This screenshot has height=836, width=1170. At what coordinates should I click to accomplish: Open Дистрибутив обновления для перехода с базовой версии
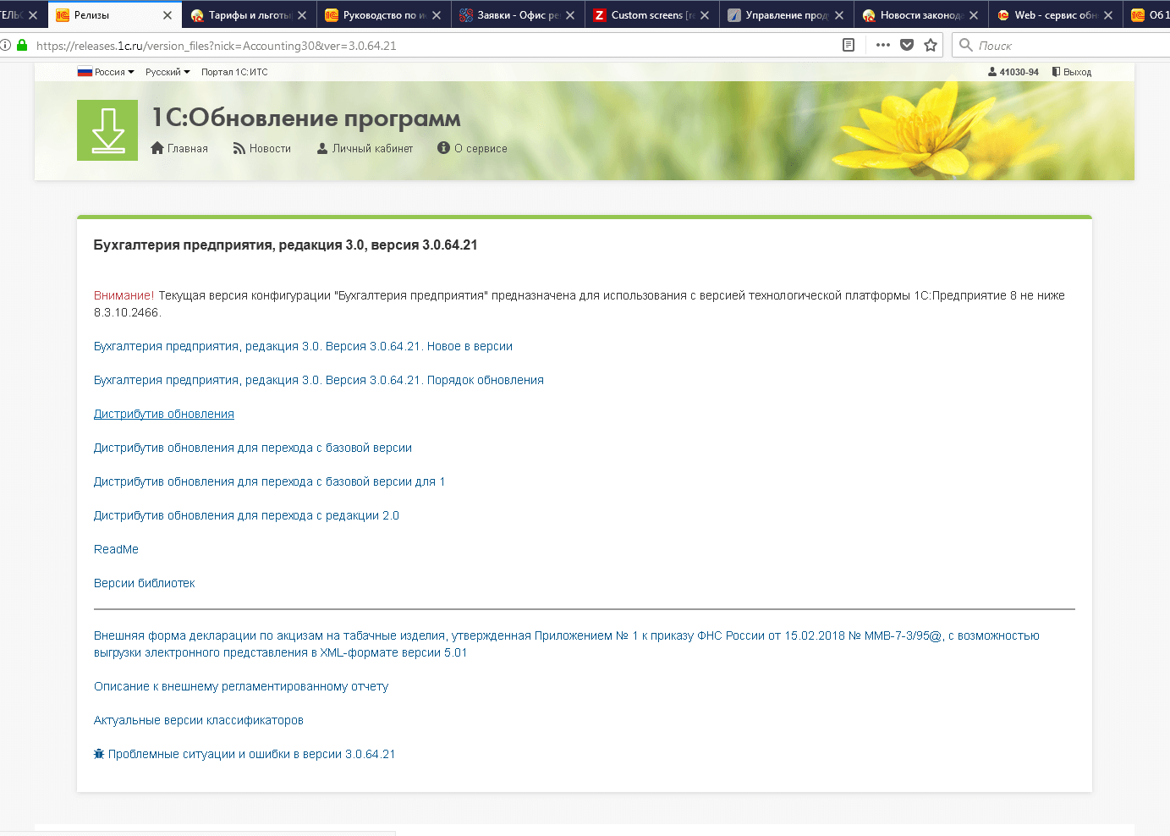point(253,448)
